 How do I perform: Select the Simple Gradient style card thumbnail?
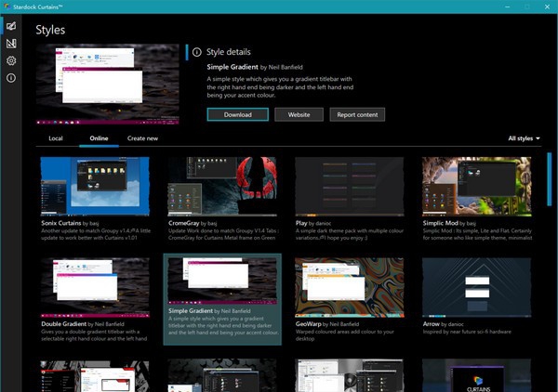click(x=222, y=281)
